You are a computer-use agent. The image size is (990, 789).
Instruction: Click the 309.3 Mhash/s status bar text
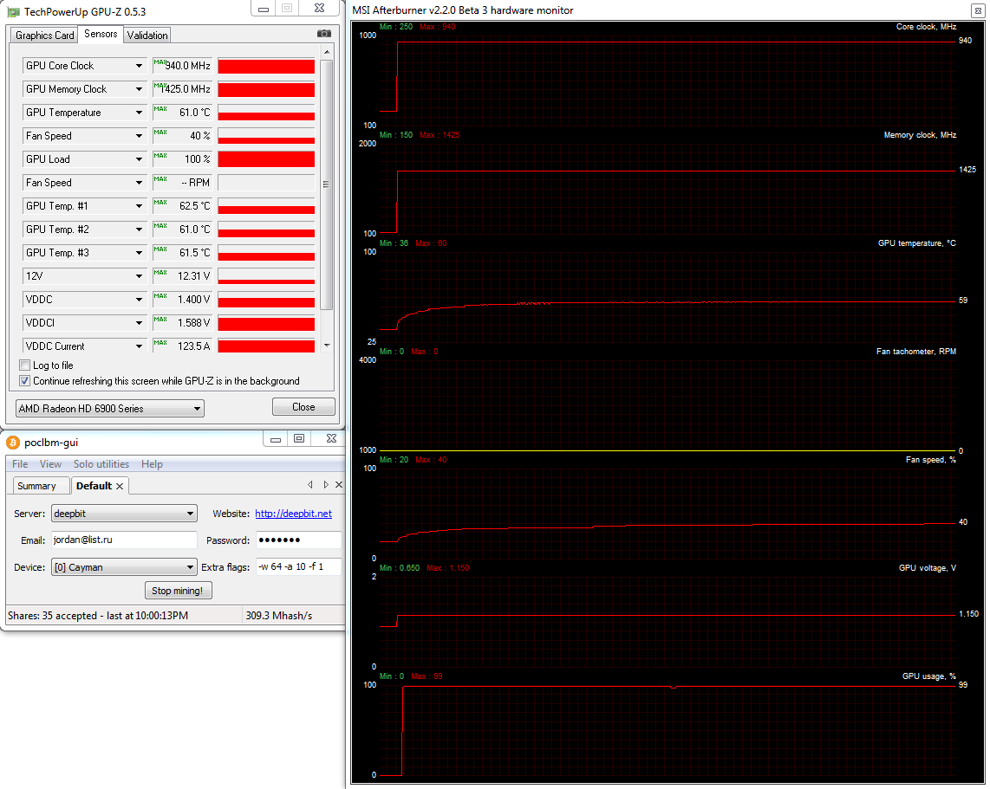[279, 616]
